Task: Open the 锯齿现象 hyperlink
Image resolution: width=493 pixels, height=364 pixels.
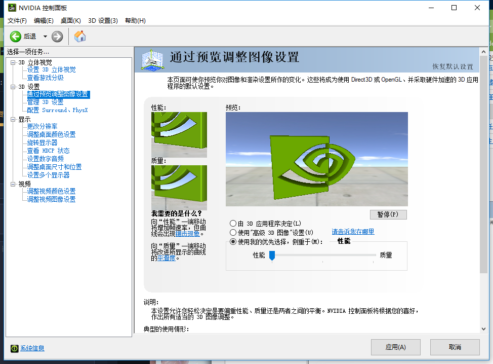Action: point(187,234)
